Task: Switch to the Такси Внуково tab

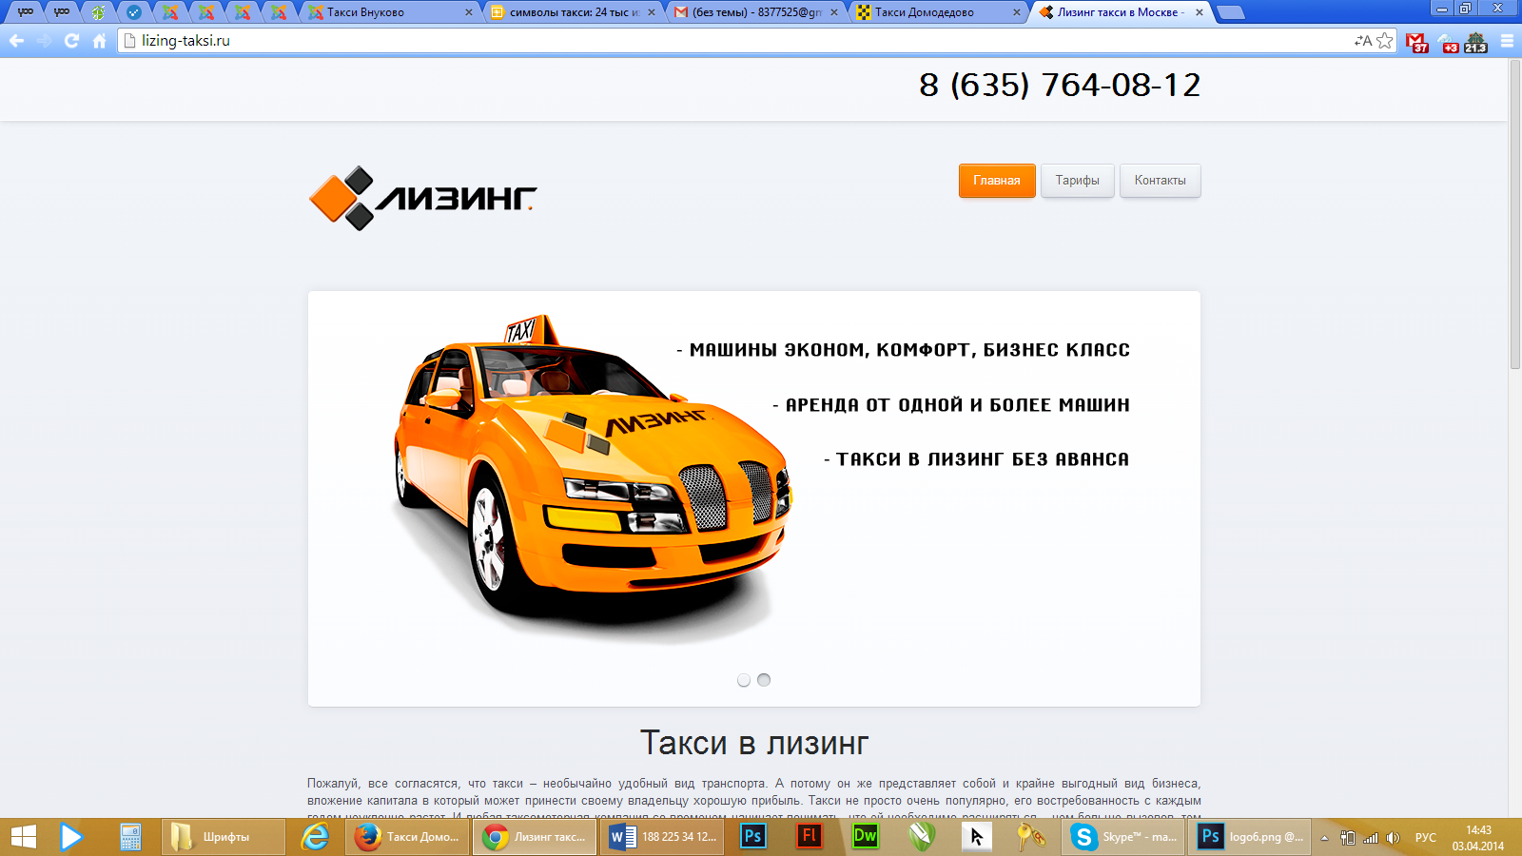Action: pyautogui.click(x=392, y=12)
